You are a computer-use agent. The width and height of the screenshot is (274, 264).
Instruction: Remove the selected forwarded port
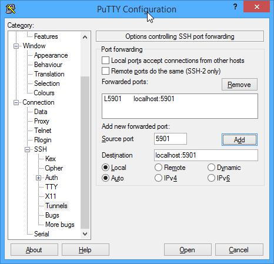point(239,85)
